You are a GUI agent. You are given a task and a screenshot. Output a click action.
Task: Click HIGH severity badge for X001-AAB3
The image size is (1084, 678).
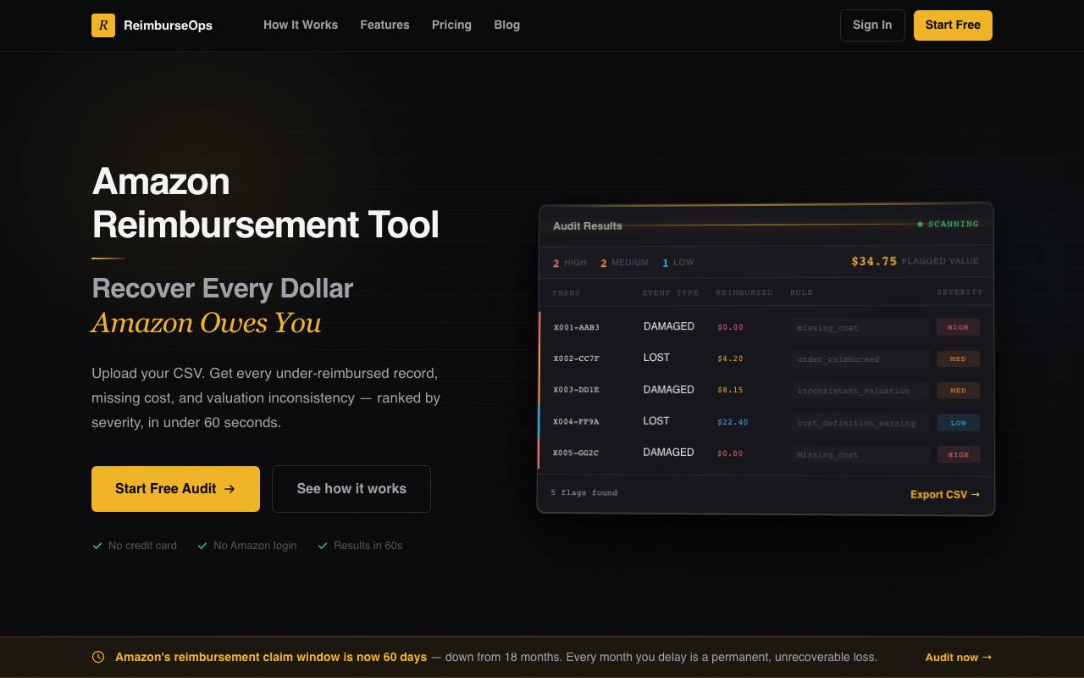(958, 327)
